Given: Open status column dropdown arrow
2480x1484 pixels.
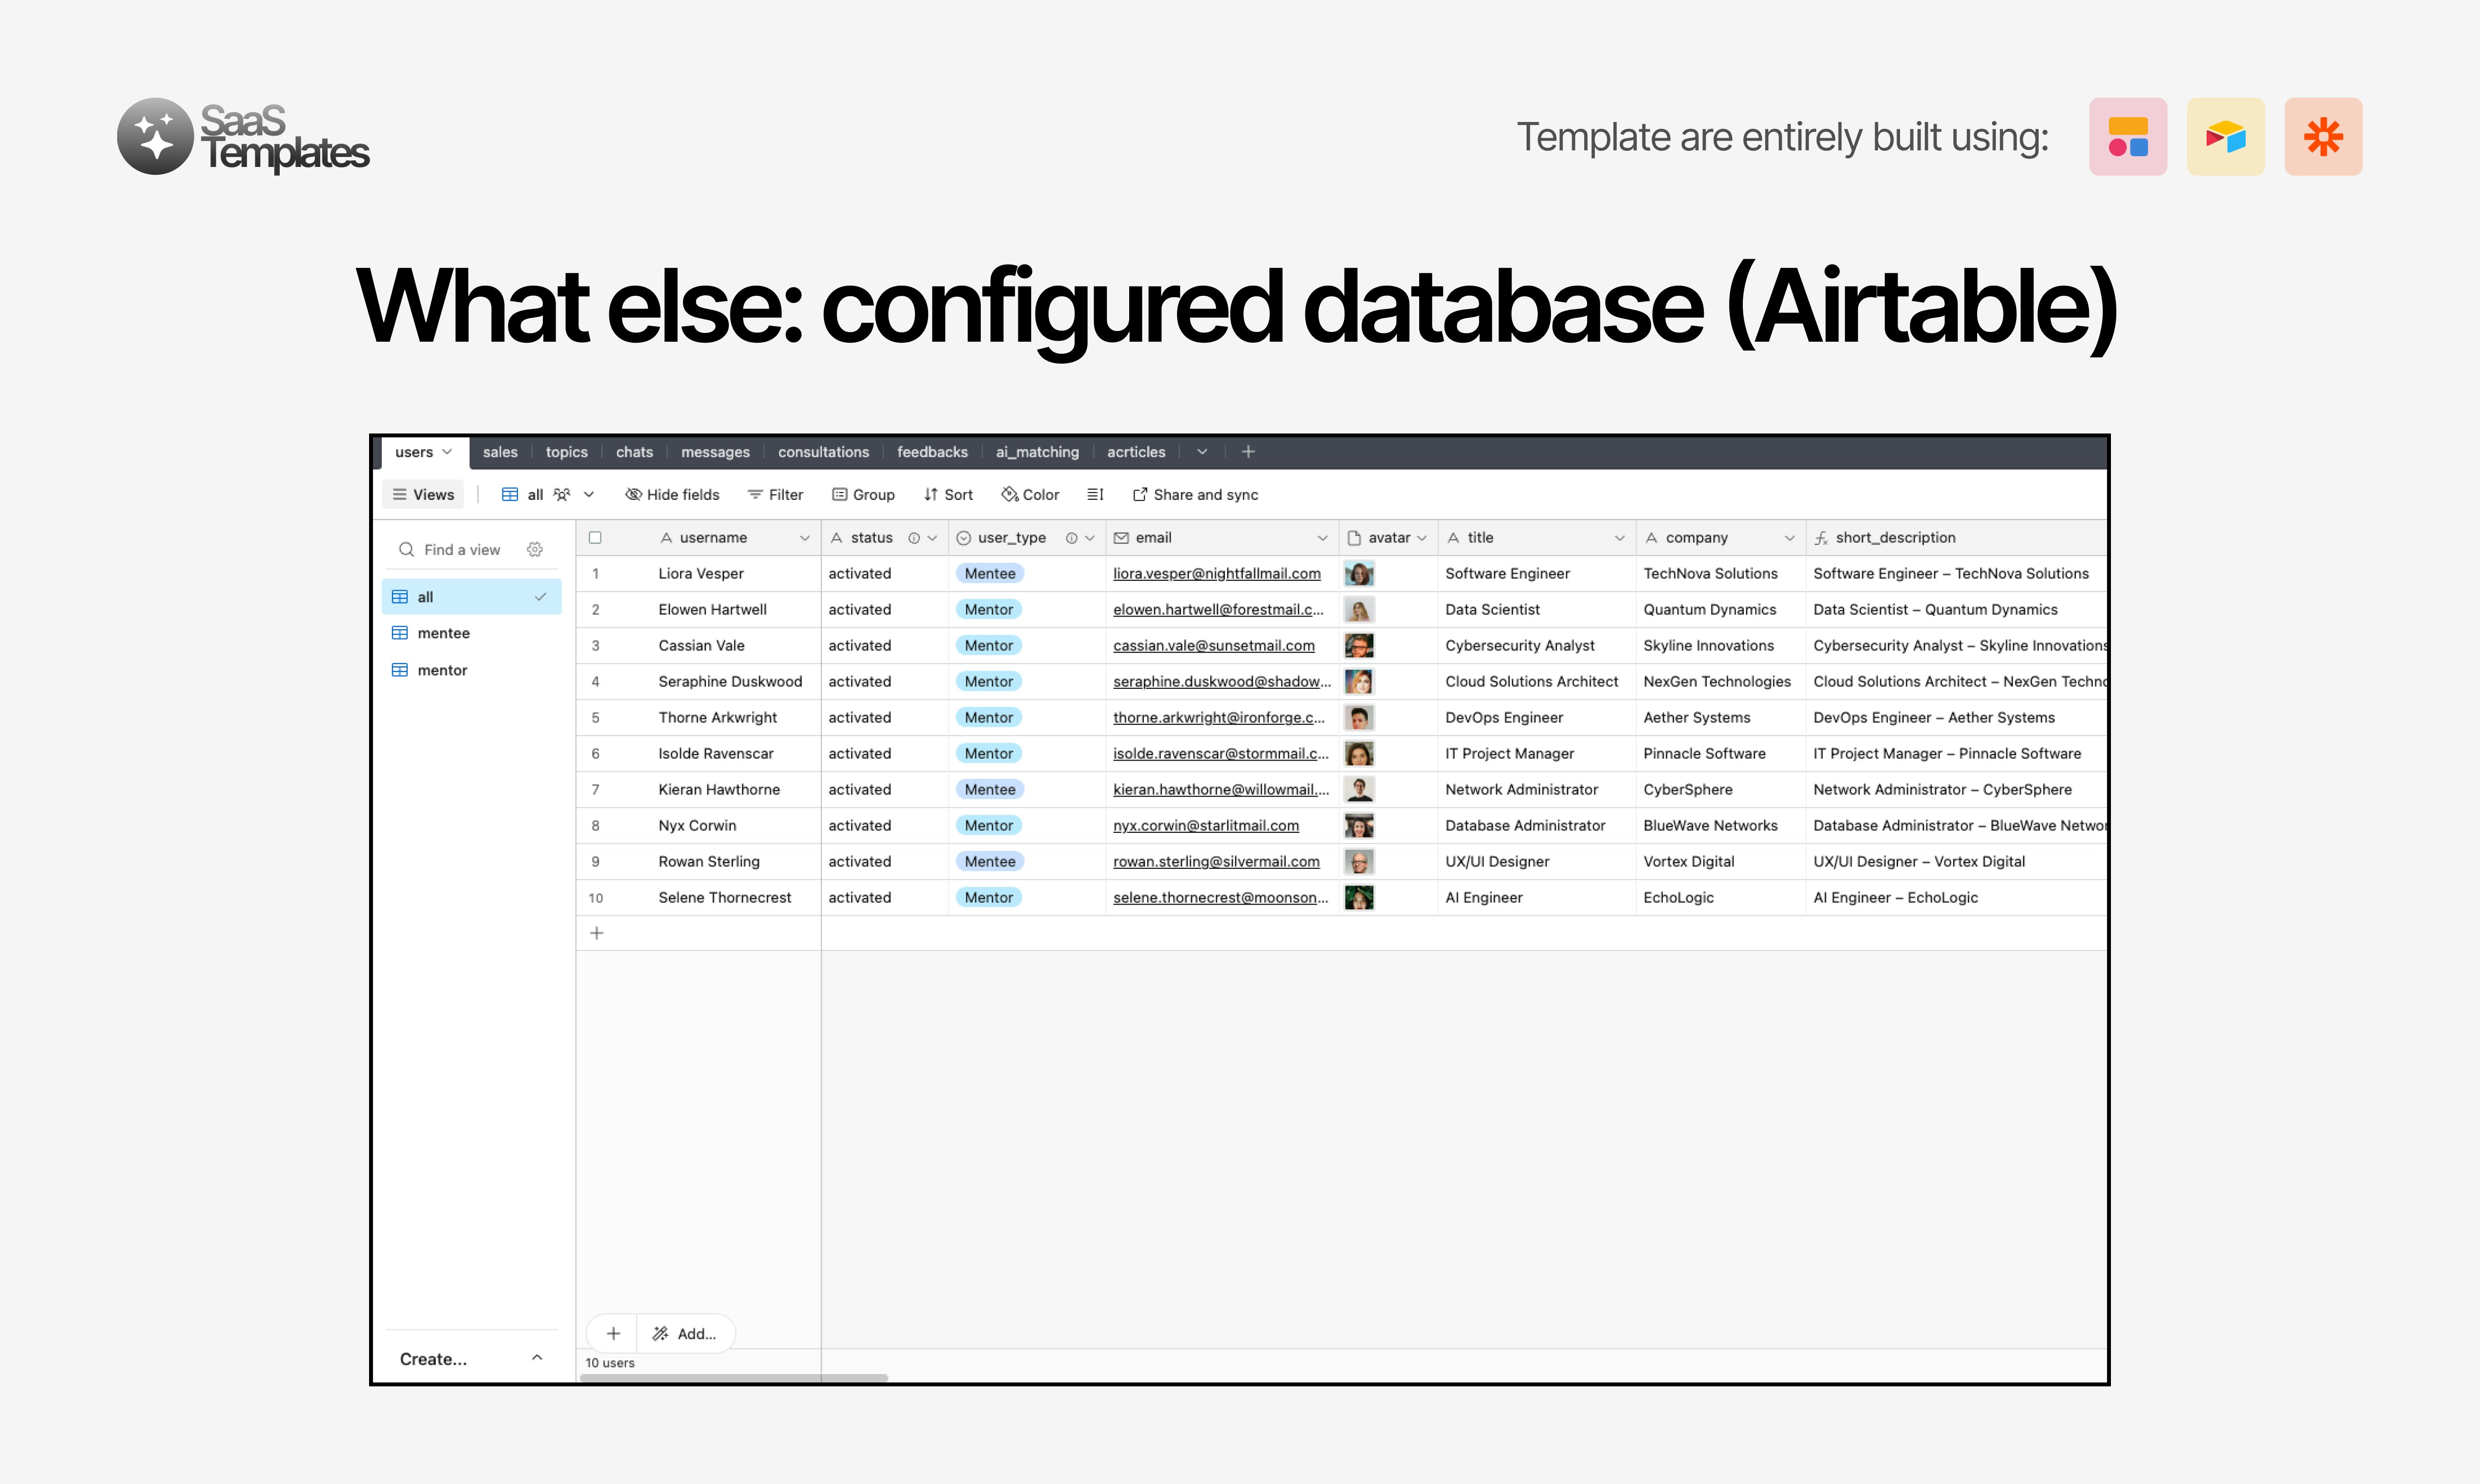Looking at the screenshot, I should pyautogui.click(x=932, y=538).
